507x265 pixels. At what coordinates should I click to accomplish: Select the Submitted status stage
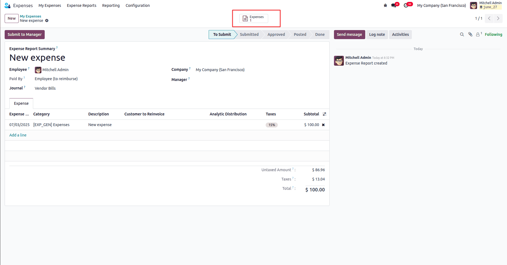[x=249, y=34]
